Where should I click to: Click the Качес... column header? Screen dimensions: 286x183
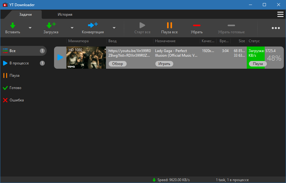pyautogui.click(x=208, y=41)
